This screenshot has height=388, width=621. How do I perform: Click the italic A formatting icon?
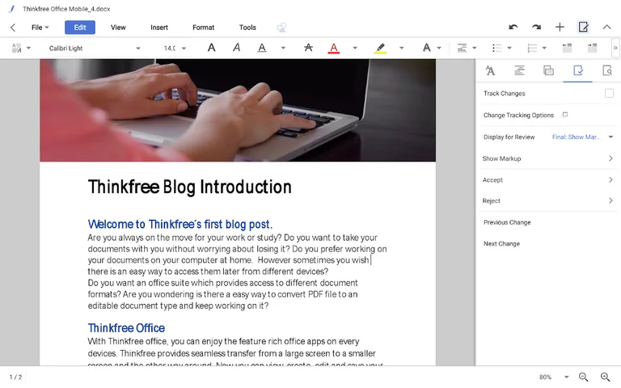pos(236,48)
